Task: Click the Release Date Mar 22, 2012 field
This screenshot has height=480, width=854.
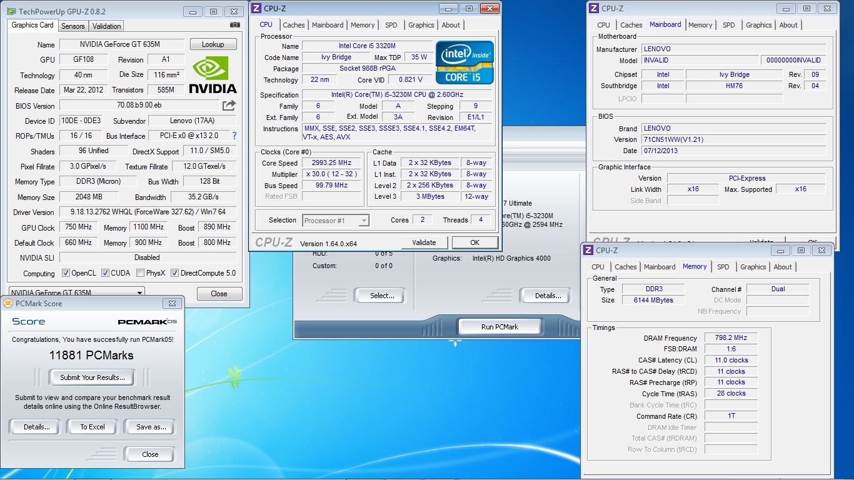Action: [x=83, y=90]
